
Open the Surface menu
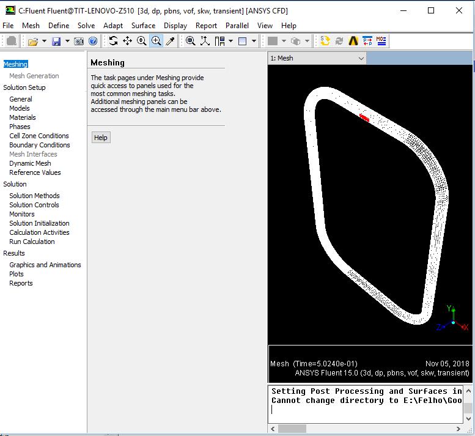(x=143, y=26)
